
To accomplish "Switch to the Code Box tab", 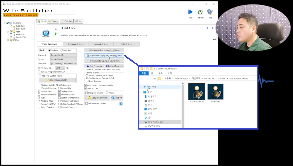I will click(x=67, y=21).
